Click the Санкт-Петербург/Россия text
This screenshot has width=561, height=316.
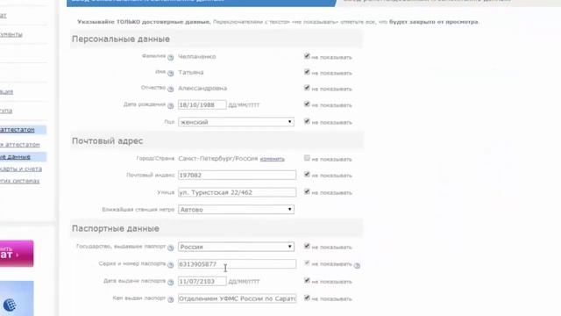(x=218, y=158)
